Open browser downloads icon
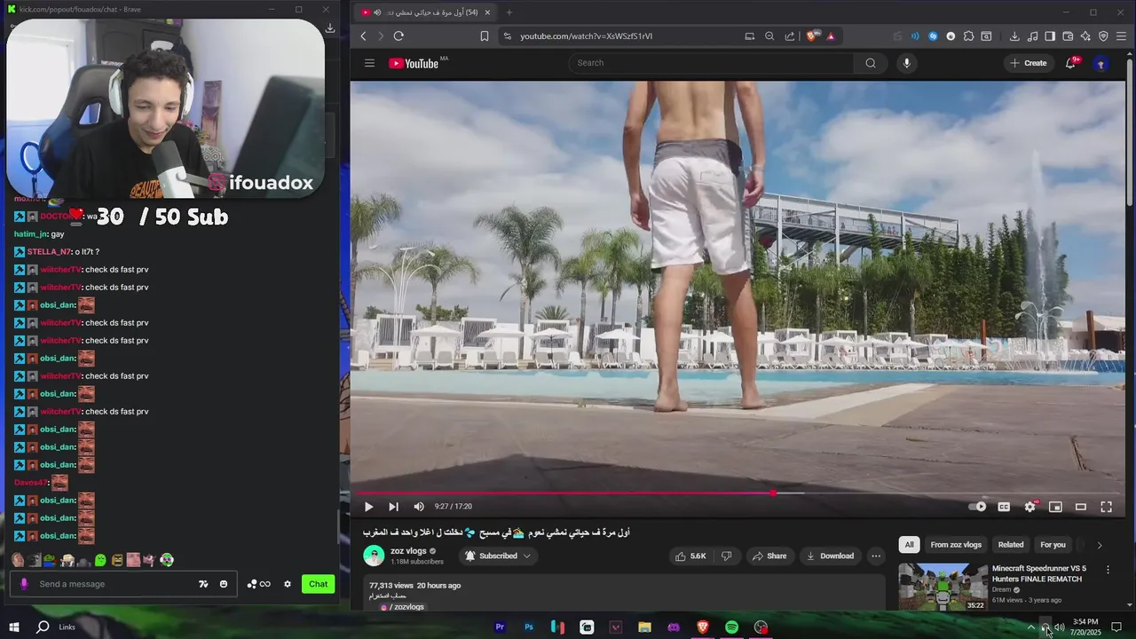The width and height of the screenshot is (1136, 639). pos(1014,36)
